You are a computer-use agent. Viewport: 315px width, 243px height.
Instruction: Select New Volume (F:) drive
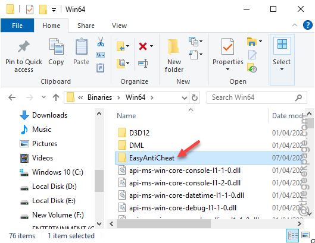pyautogui.click(x=52, y=215)
